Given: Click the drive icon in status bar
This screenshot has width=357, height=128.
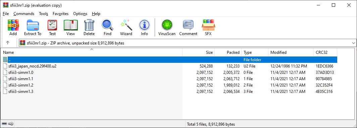Looking at the screenshot, I should click(x=4, y=124).
